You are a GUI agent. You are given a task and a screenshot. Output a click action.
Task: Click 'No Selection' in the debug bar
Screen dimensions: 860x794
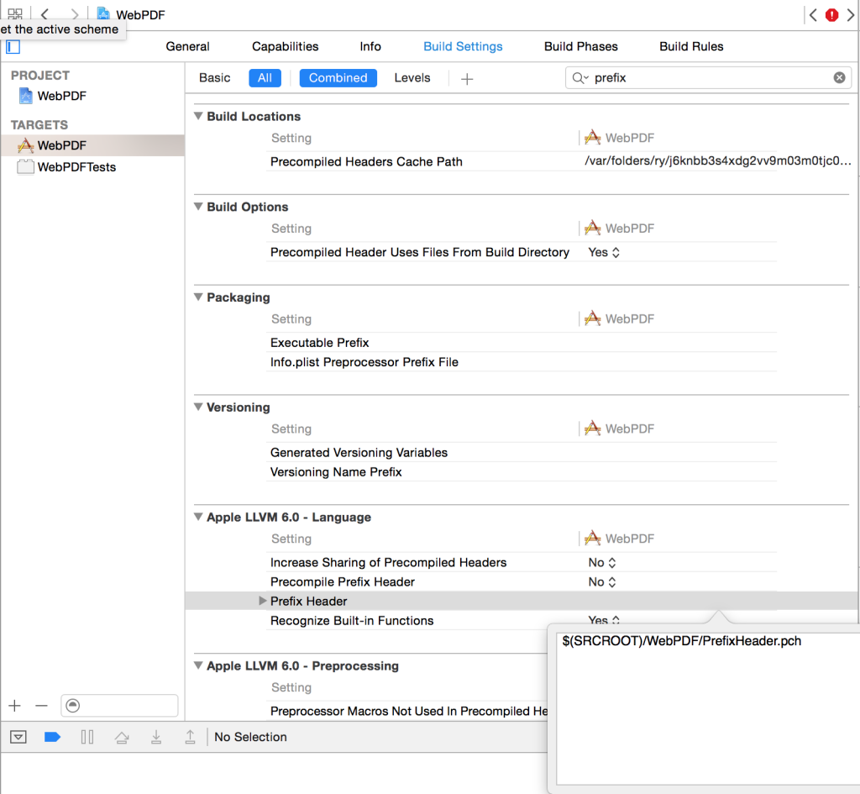tap(250, 737)
